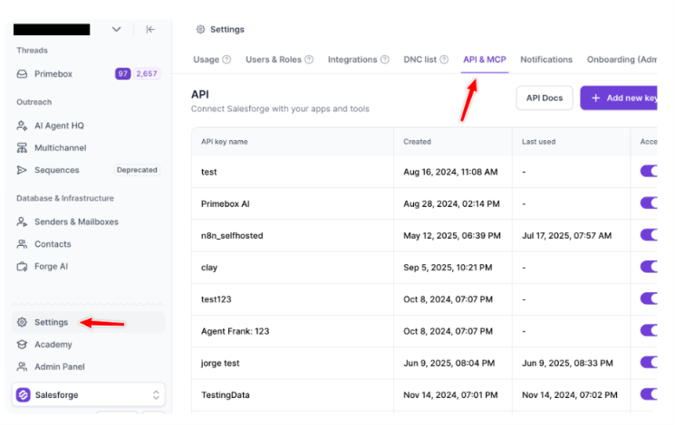Image resolution: width=675 pixels, height=425 pixels.
Task: Open the Usage tab
Action: [x=207, y=60]
